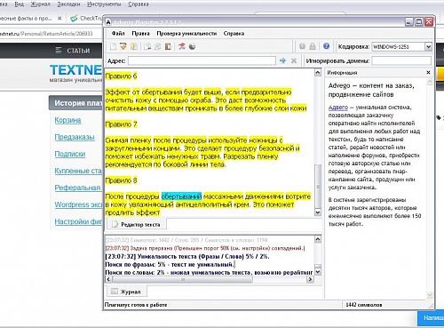Click the red pin uniqueness check icon
Screen dimensions: 444x328
click(182, 46)
